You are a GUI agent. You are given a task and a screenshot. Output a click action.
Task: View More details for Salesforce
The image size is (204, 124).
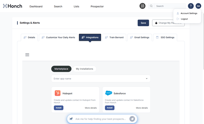(142, 108)
